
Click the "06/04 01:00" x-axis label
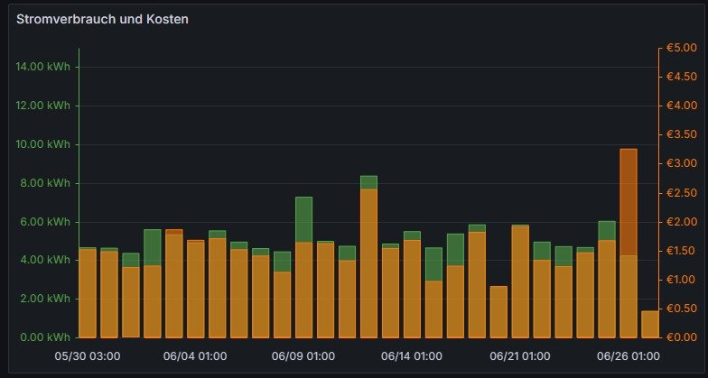[196, 356]
